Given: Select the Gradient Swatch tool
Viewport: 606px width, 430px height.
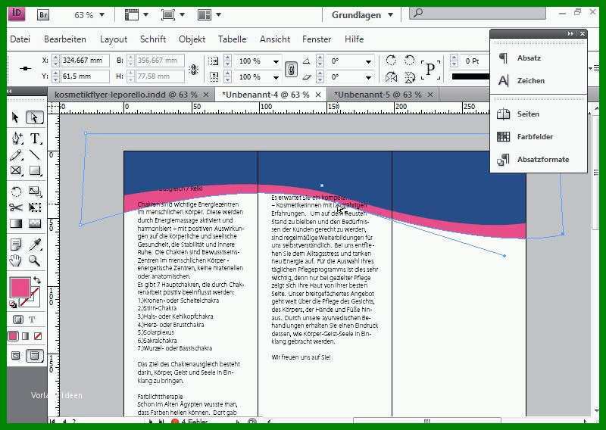Looking at the screenshot, I should tap(16, 223).
